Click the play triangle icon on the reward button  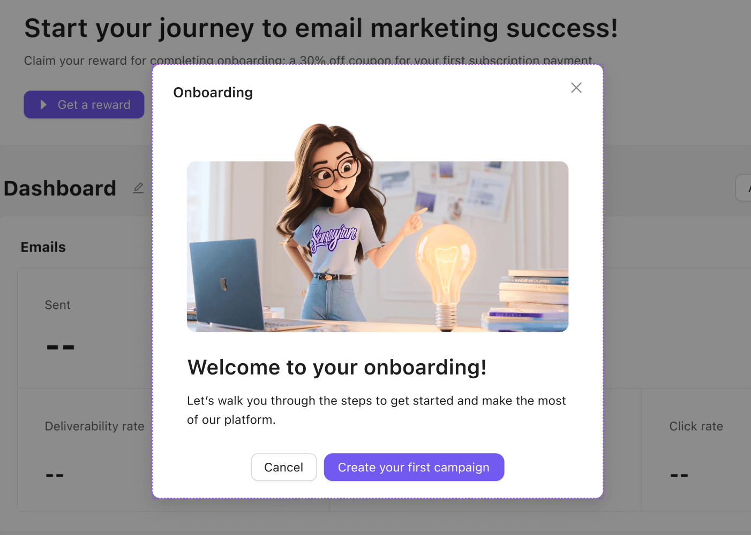(43, 105)
